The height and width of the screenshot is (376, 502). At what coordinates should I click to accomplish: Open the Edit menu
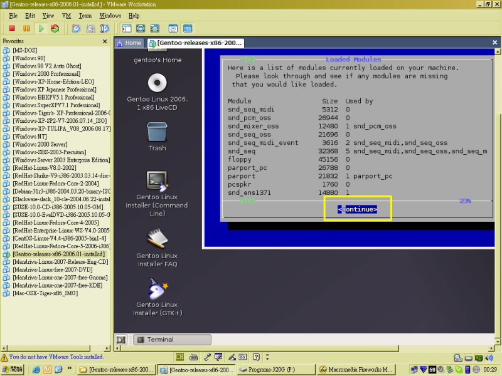pyautogui.click(x=29, y=16)
